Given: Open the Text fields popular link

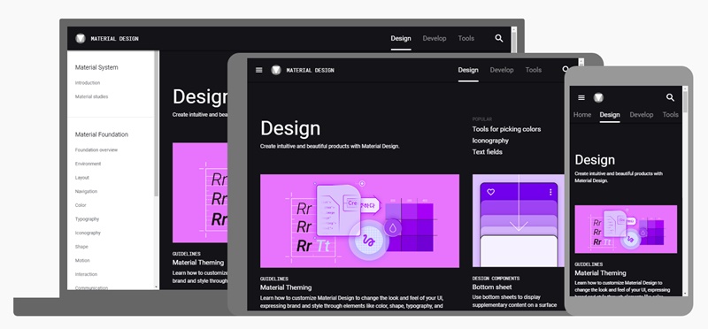Looking at the screenshot, I should 488,152.
